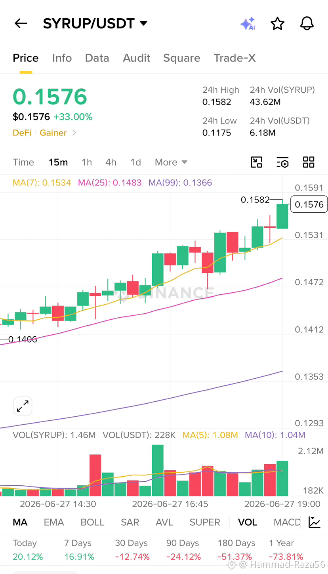The height and width of the screenshot is (574, 328).
Task: Toggle the VOL sub-indicator
Action: click(x=248, y=522)
